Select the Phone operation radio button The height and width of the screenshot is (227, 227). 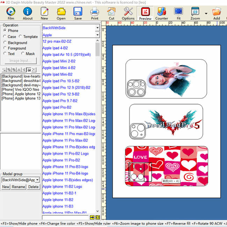(x=5, y=30)
